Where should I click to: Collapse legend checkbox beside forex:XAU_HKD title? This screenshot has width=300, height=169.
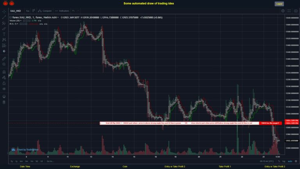pos(11,18)
